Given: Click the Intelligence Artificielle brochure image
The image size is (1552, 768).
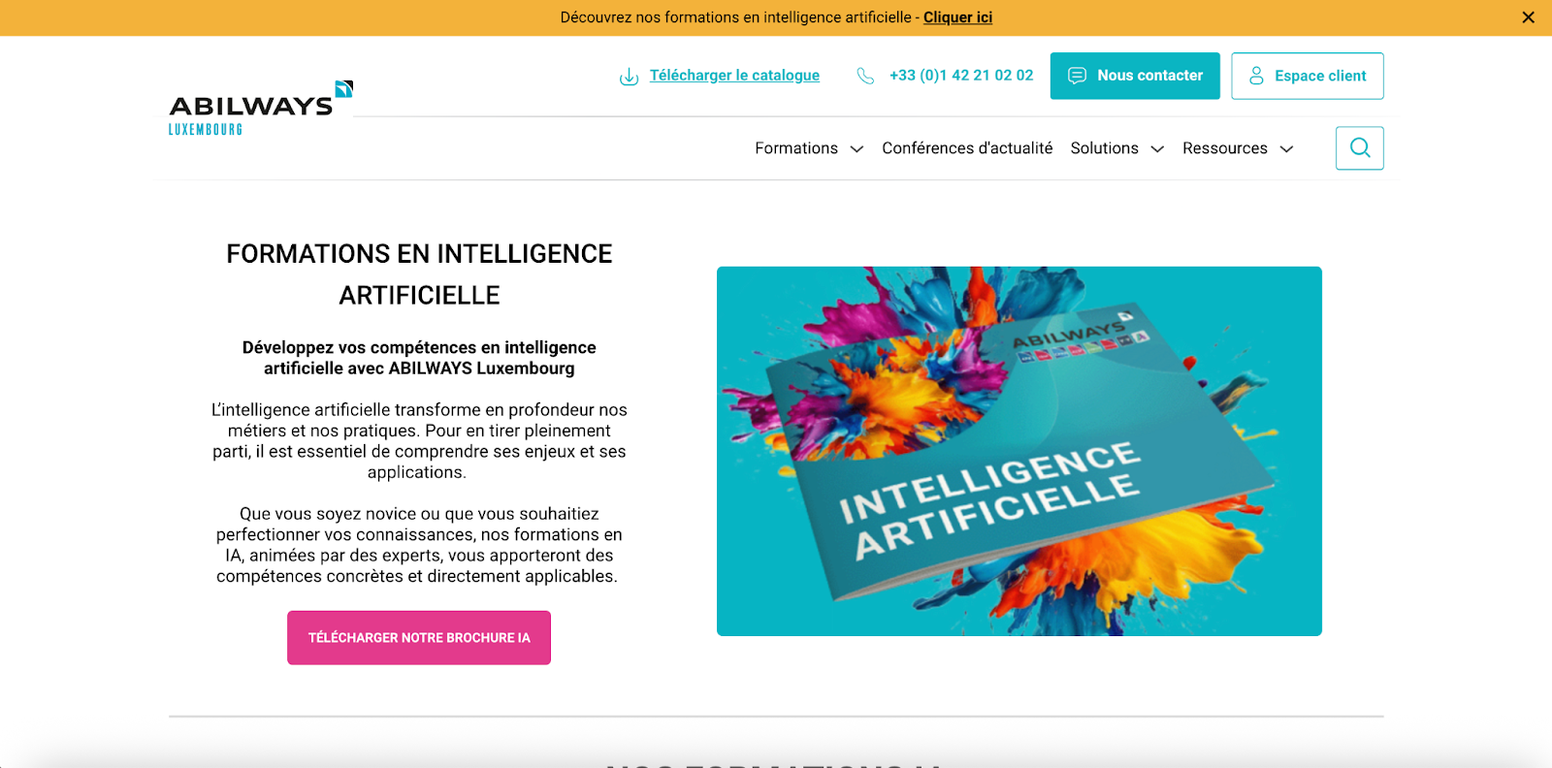Looking at the screenshot, I should coord(1019,451).
